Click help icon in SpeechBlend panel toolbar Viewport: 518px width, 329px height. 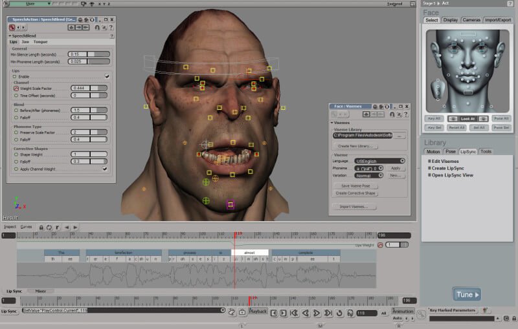[111, 27]
